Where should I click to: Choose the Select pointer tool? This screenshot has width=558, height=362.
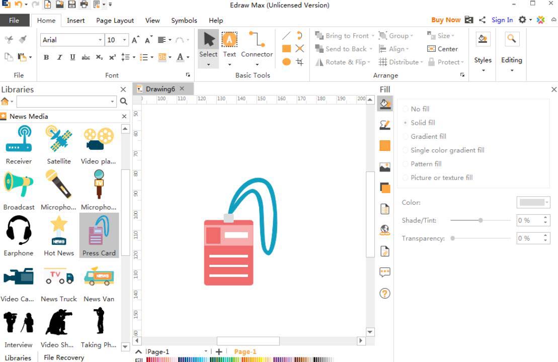tap(208, 49)
